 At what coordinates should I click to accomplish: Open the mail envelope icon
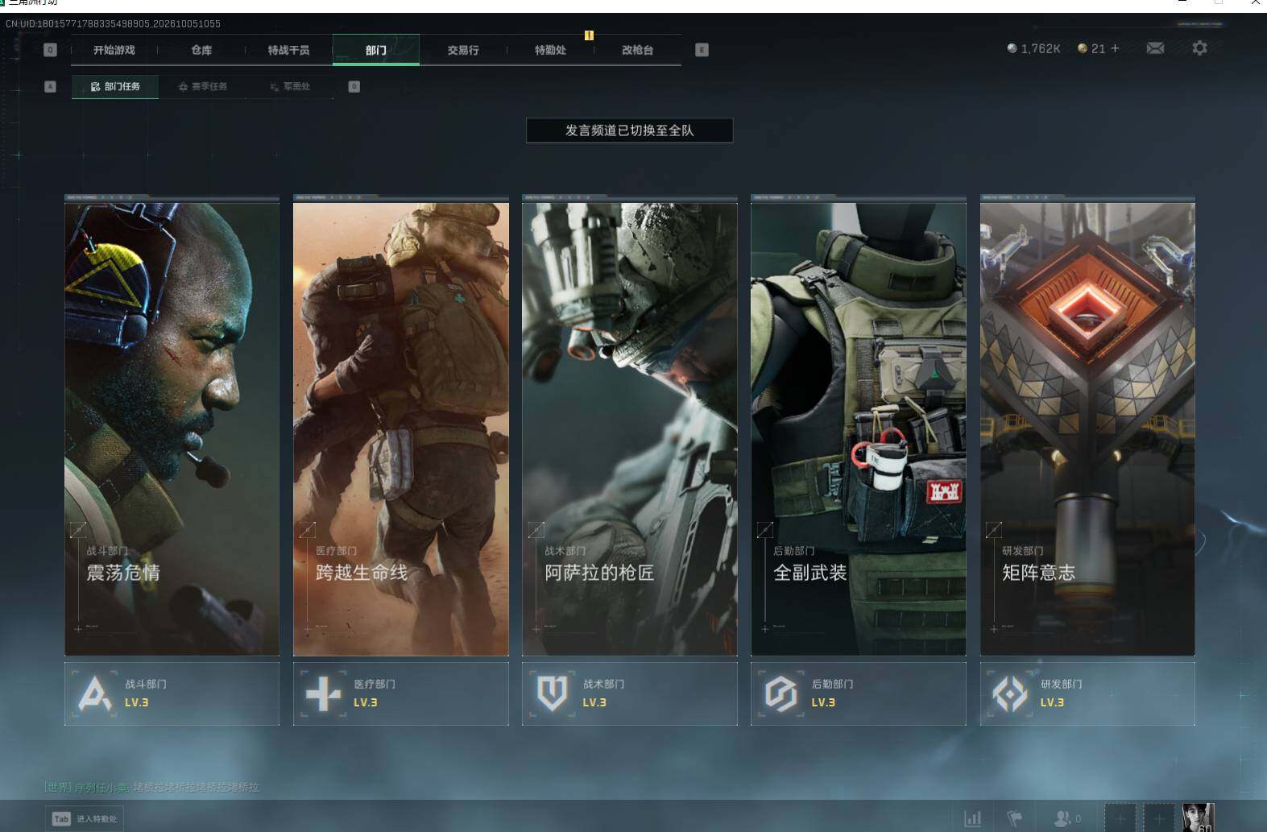(x=1154, y=48)
